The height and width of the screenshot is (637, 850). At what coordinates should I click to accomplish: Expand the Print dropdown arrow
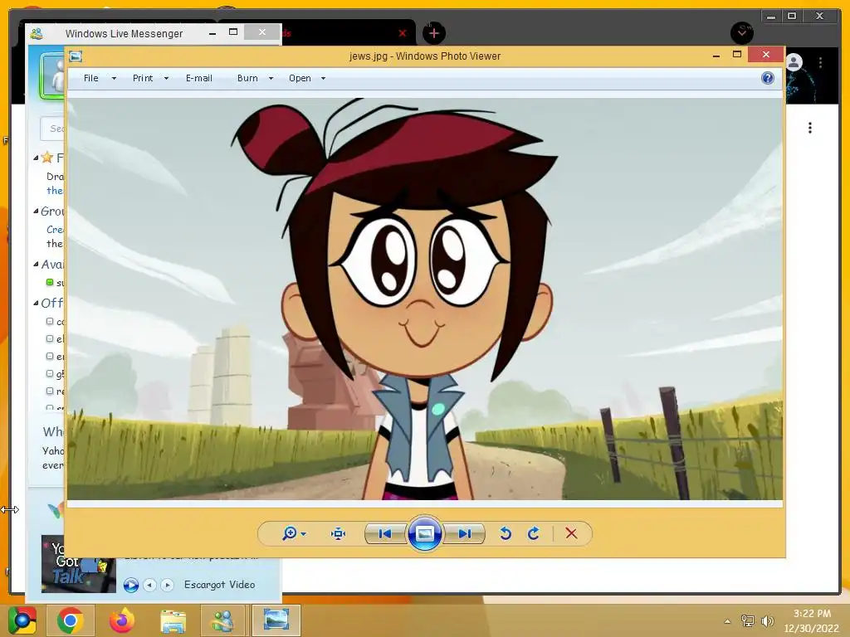click(x=166, y=79)
